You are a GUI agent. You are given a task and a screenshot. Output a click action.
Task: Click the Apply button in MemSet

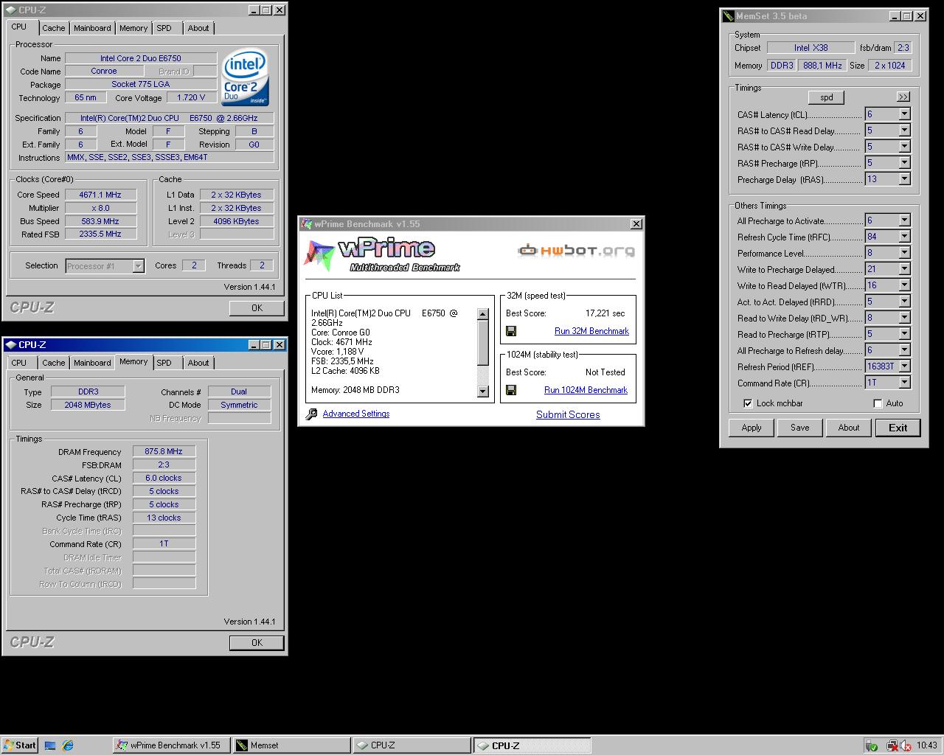click(x=752, y=428)
